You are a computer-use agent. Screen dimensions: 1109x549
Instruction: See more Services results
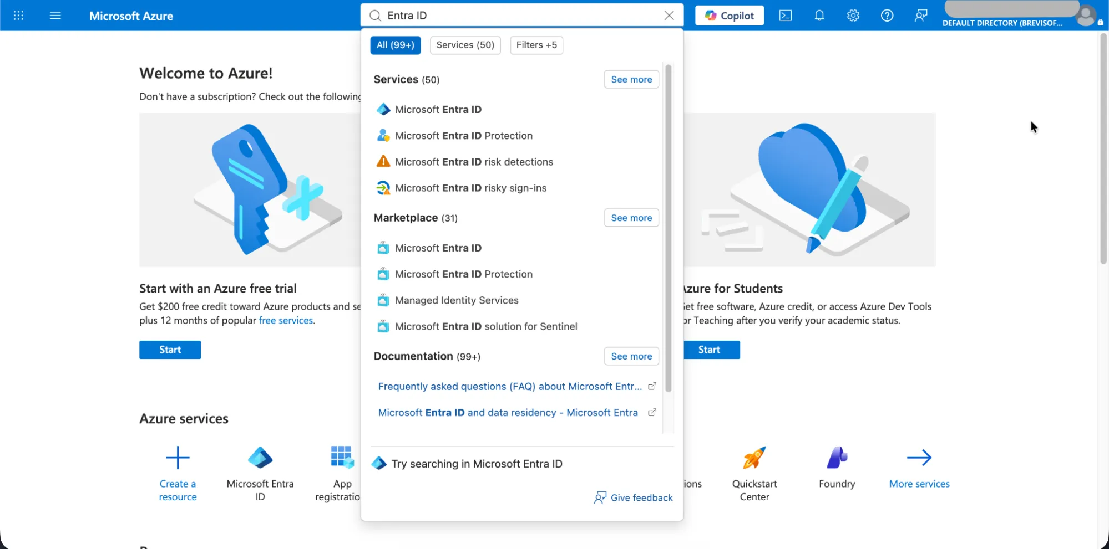coord(631,79)
